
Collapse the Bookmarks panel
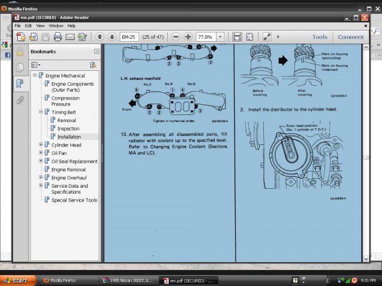pyautogui.click(x=97, y=52)
